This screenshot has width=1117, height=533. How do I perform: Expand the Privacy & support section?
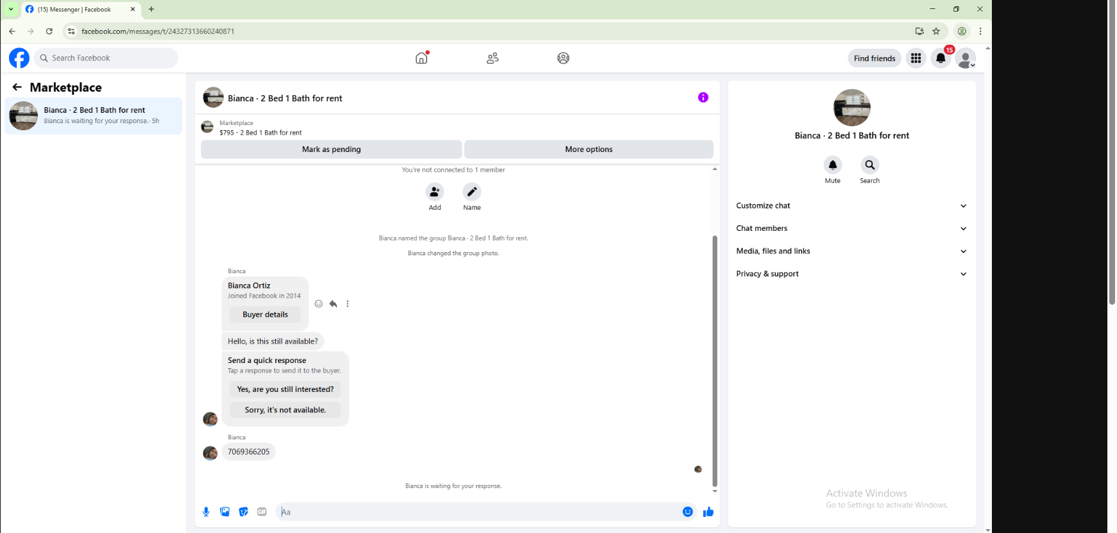tap(851, 274)
